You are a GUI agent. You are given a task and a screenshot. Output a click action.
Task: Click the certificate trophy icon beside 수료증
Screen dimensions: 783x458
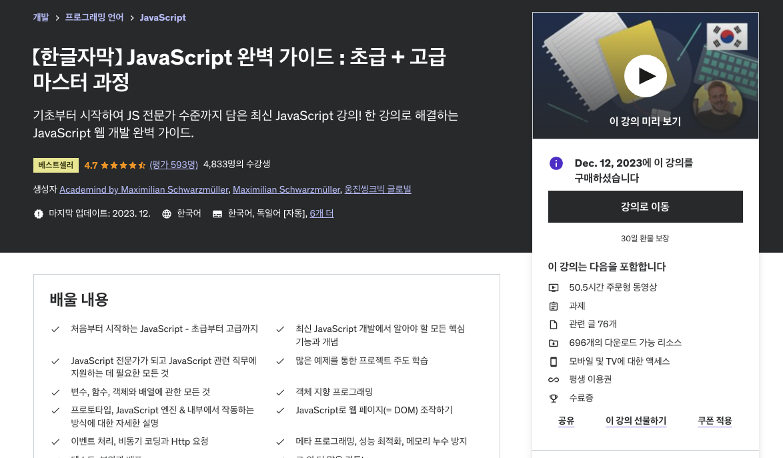tap(554, 399)
